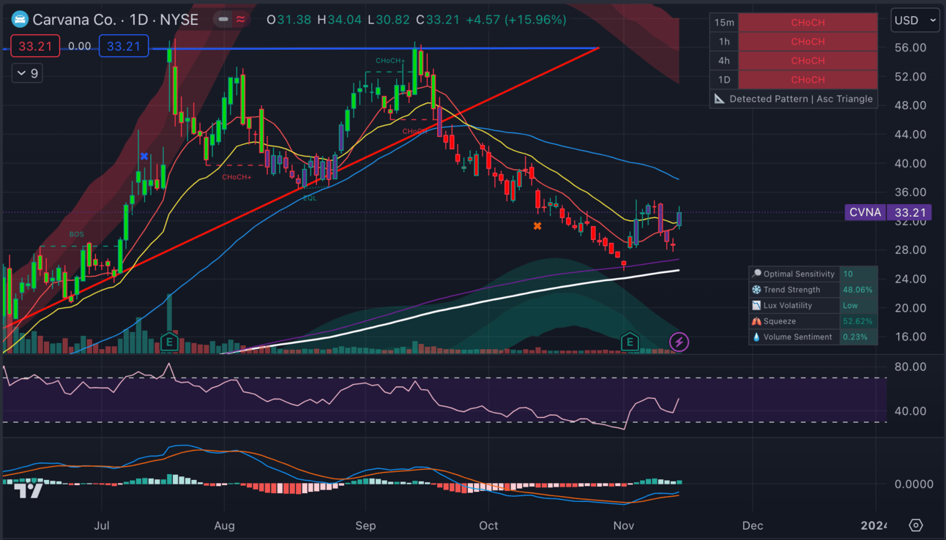Open chart settings via the bottom-right gear icon
Image resolution: width=946 pixels, height=540 pixels.
coord(915,525)
